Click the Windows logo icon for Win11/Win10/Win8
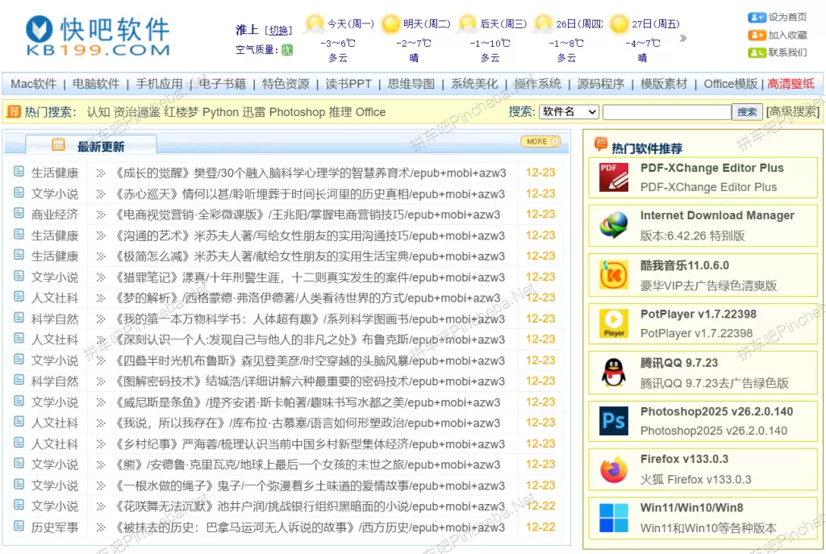The width and height of the screenshot is (826, 554). point(614,518)
